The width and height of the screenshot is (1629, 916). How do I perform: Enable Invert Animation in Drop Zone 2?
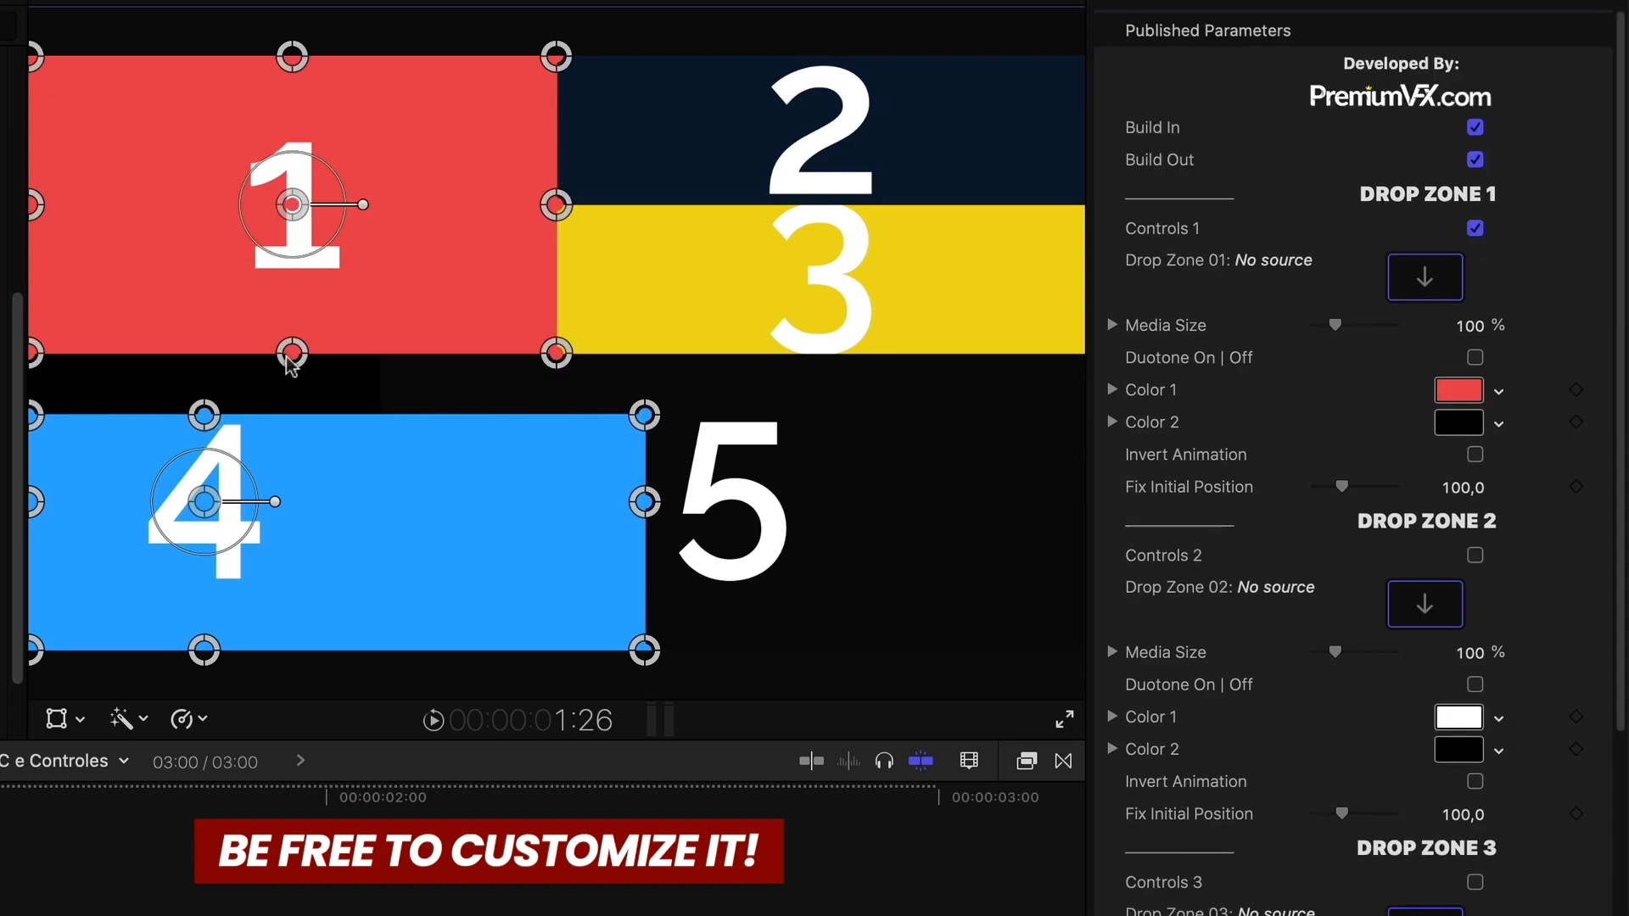(1475, 781)
